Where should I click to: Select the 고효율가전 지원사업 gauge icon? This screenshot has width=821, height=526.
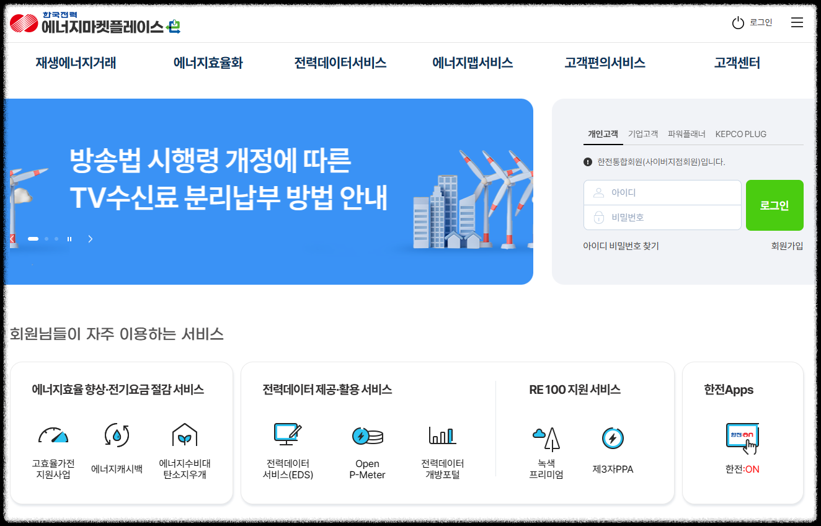(x=53, y=435)
